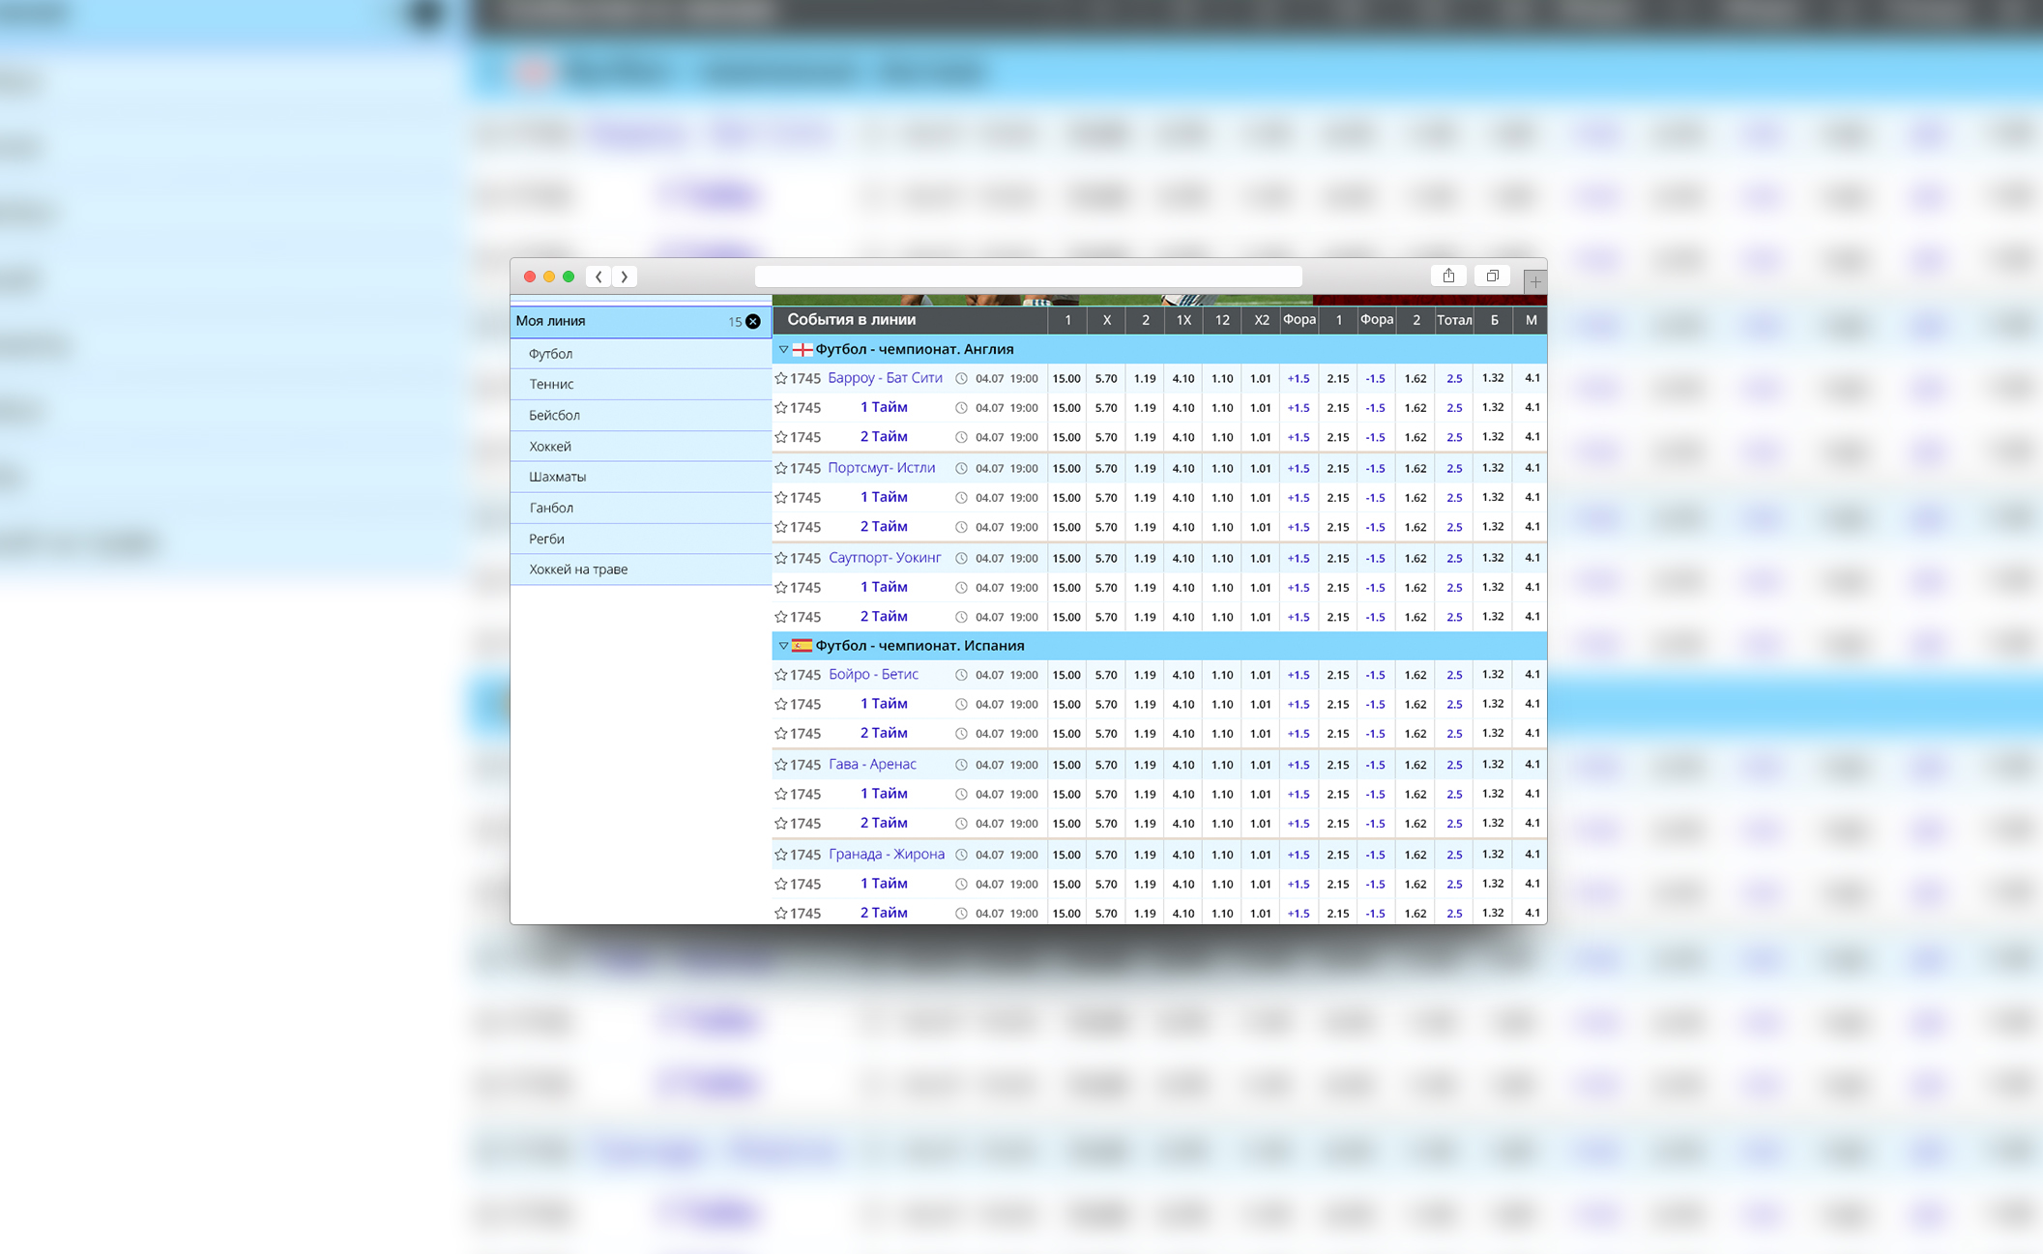Click the clock icon beside Гава - Аренас

(961, 765)
